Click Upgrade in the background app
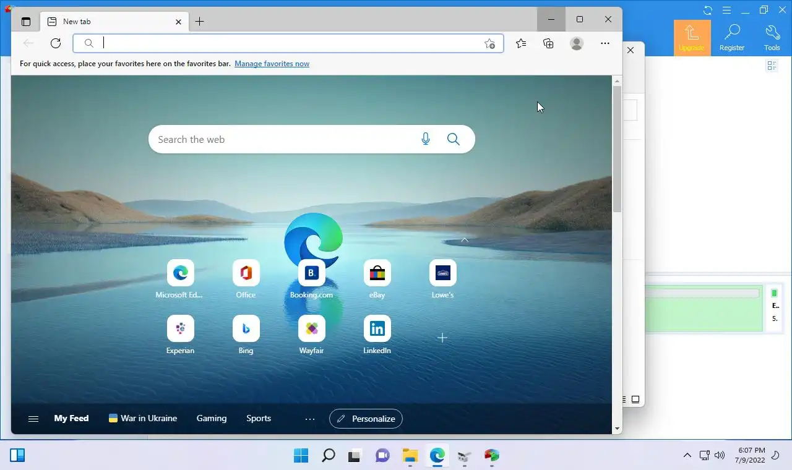 tap(692, 38)
